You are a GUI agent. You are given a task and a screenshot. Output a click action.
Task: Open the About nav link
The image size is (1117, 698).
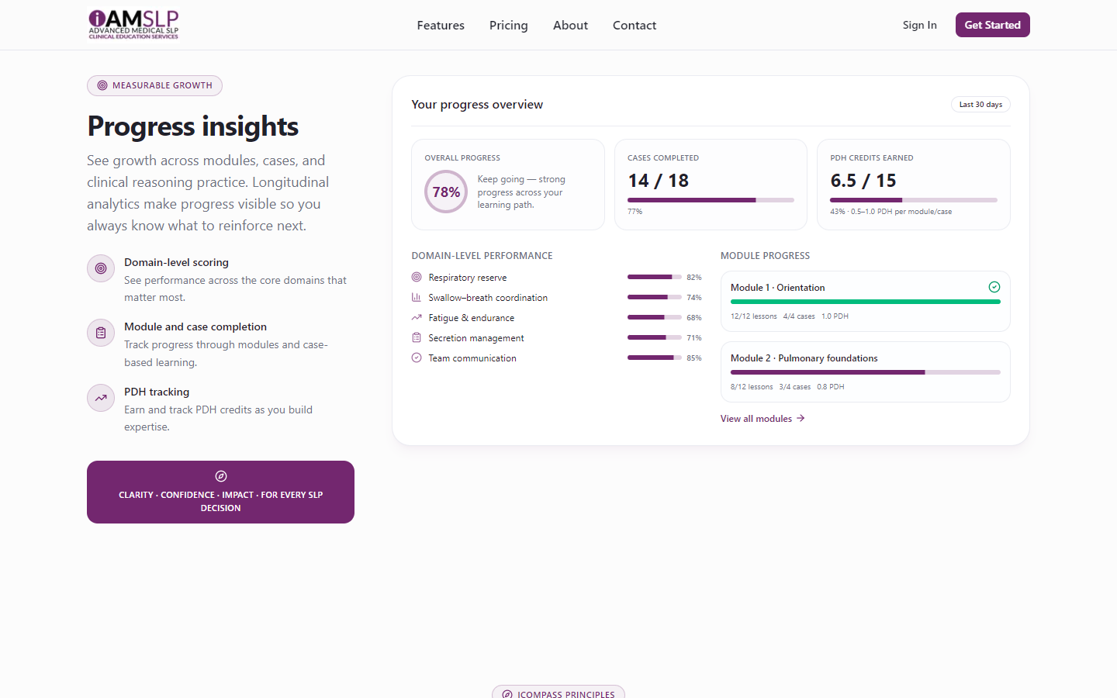coord(570,26)
